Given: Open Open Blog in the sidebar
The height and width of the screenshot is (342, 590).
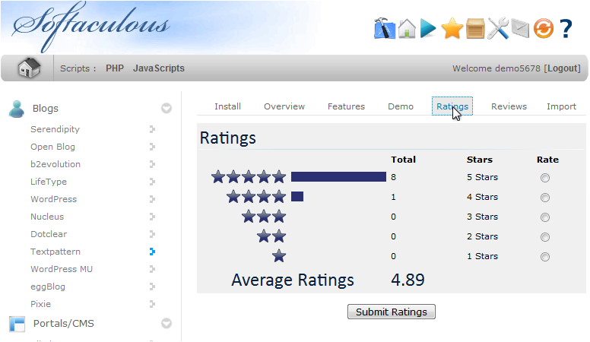Looking at the screenshot, I should coord(52,147).
